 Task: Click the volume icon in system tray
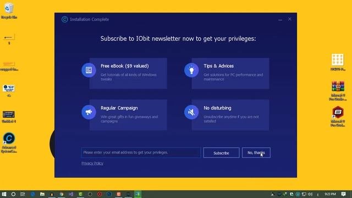tap(310, 194)
